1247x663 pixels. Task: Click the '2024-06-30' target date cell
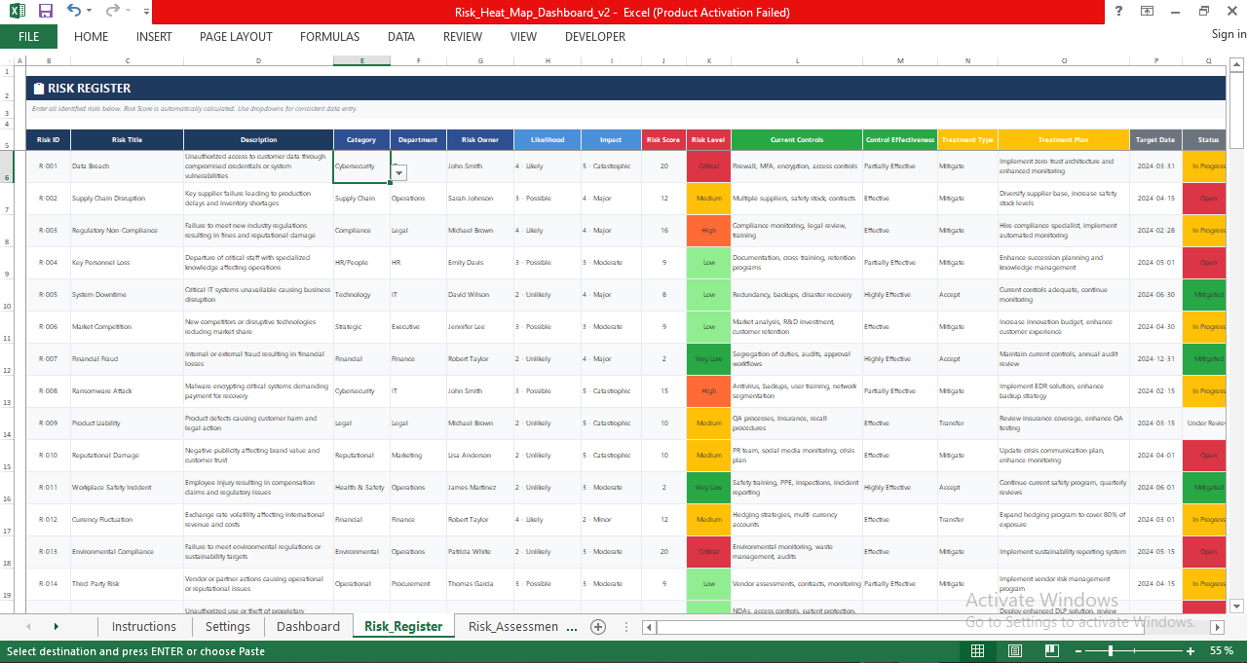[x=1156, y=295]
